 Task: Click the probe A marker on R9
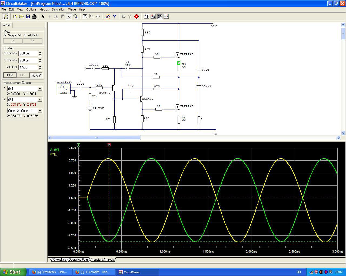point(179,63)
